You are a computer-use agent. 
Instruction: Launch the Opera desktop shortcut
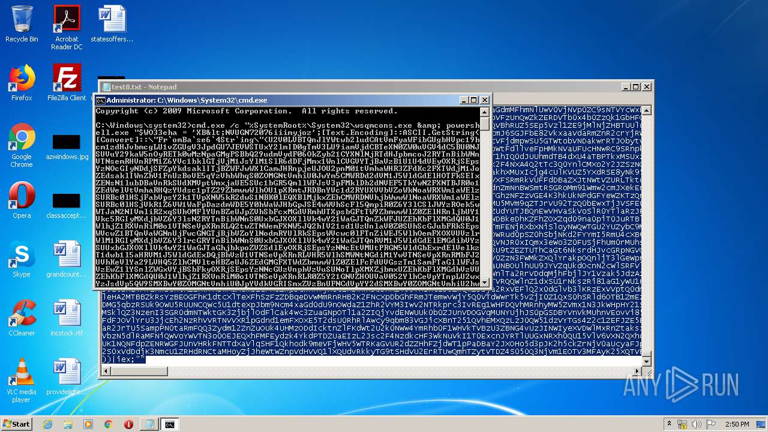(22, 200)
